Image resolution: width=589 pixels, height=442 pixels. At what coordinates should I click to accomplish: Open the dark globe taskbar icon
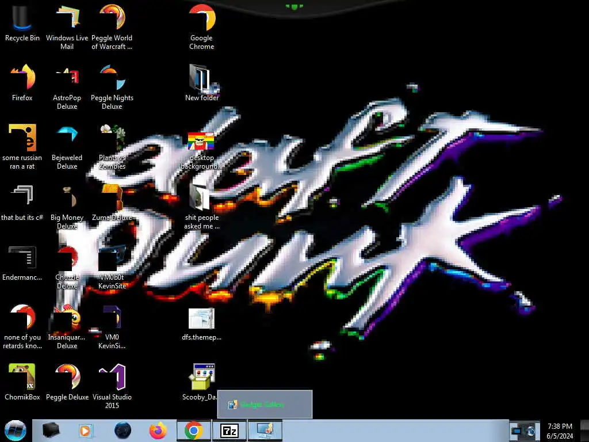(x=123, y=430)
